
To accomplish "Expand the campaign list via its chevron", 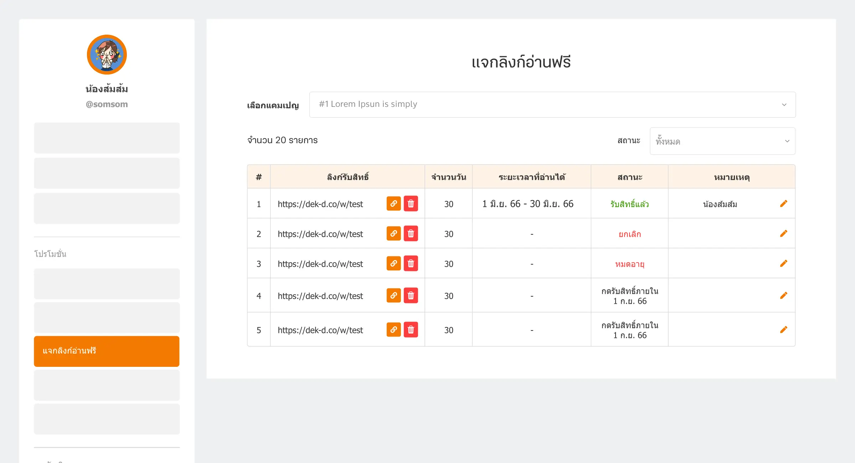I will click(783, 104).
